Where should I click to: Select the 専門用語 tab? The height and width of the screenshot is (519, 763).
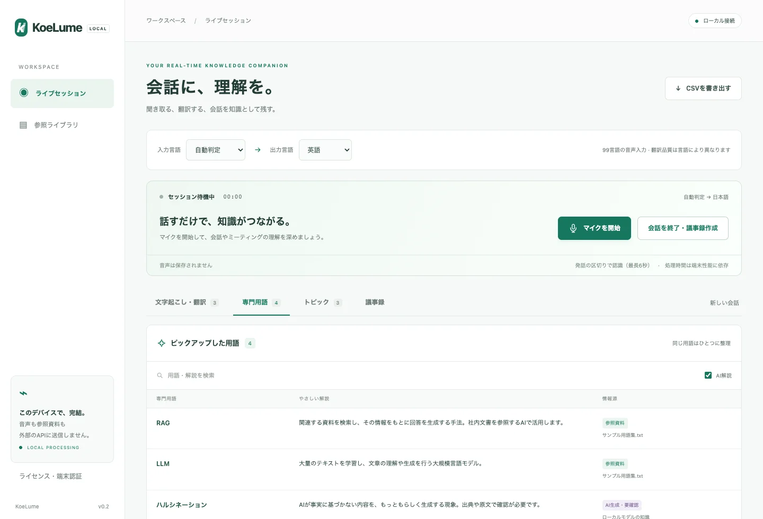tap(261, 302)
